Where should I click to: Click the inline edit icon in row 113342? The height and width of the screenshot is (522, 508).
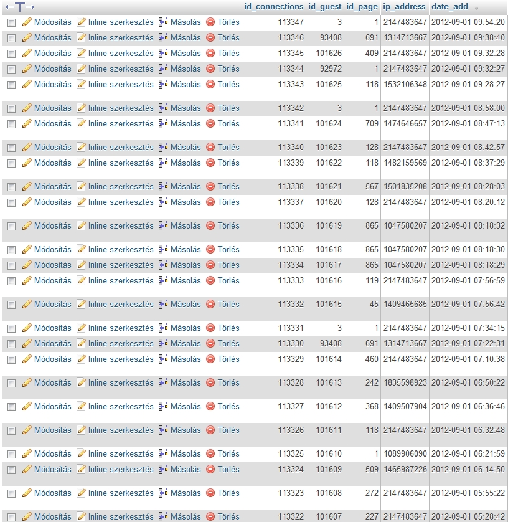pyautogui.click(x=81, y=108)
